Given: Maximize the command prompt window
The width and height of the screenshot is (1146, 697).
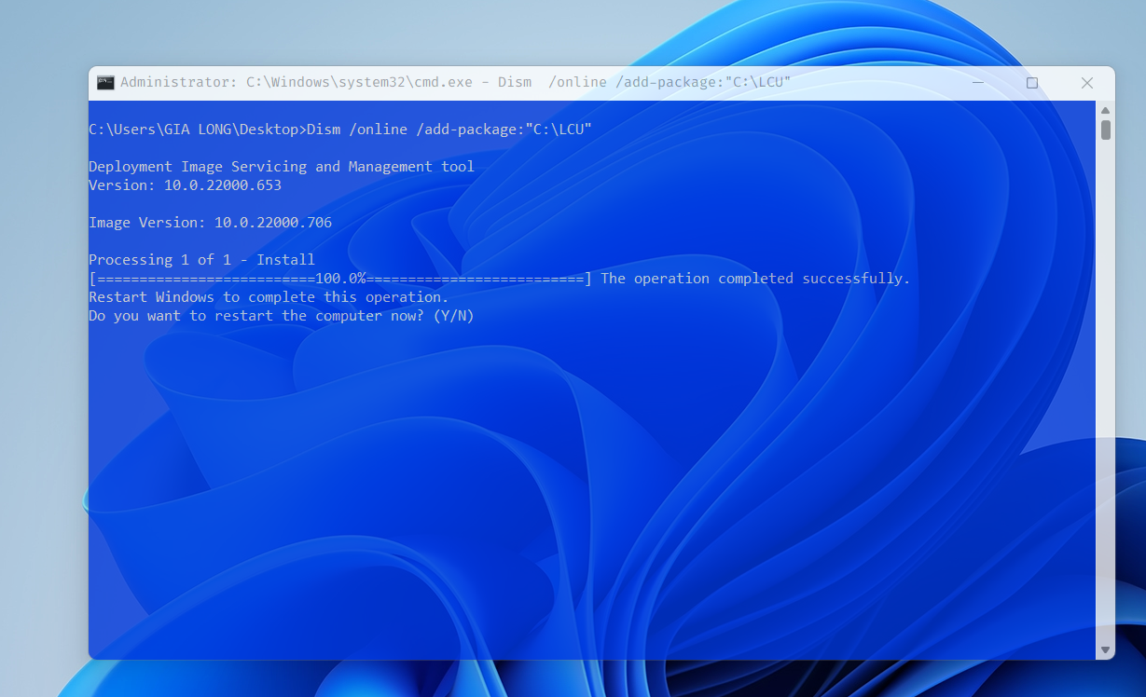Looking at the screenshot, I should (x=1032, y=83).
